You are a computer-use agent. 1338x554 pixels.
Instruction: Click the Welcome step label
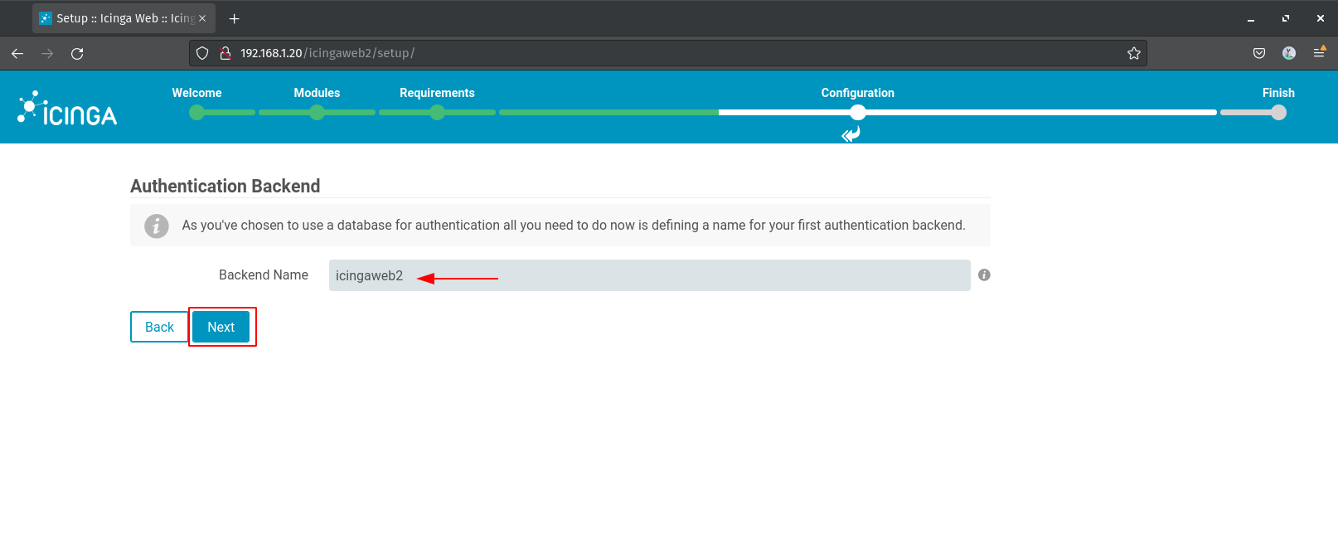pos(196,93)
